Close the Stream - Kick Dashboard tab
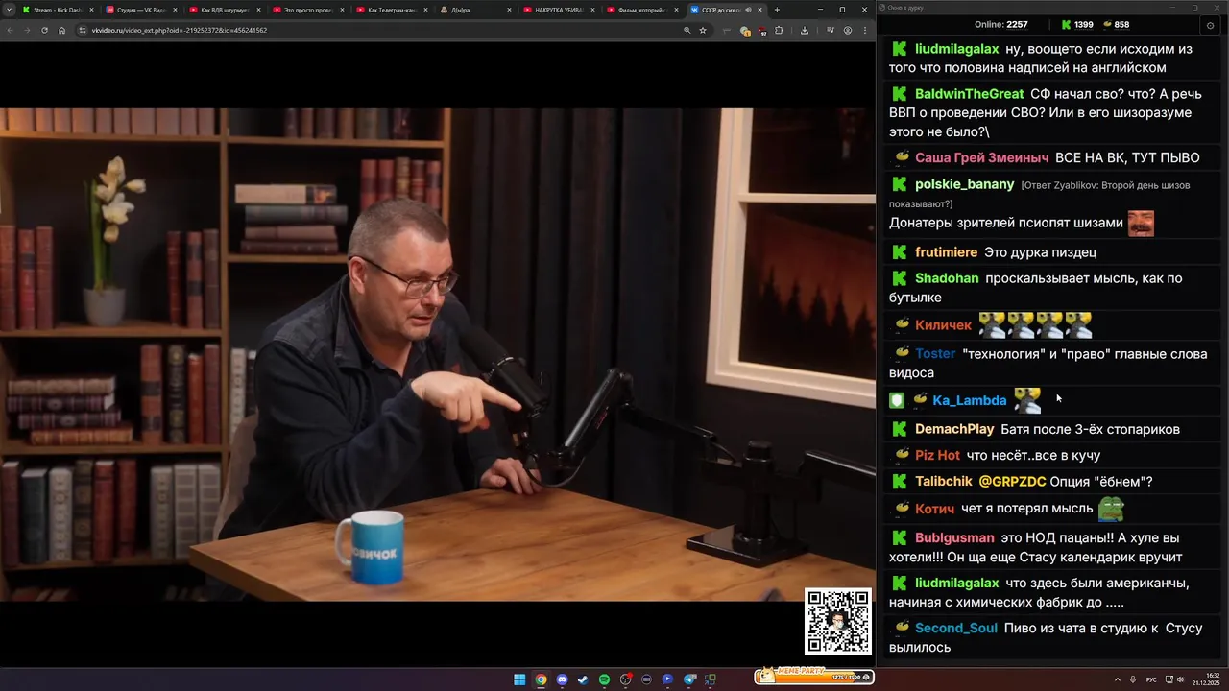This screenshot has width=1229, height=691. point(92,10)
